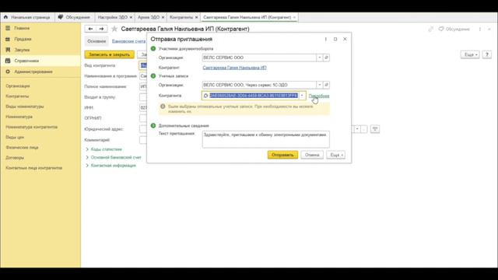Image resolution: width=498 pixels, height=280 pixels.
Task: Click the Подробнее link in the dialog
Action: 319,96
